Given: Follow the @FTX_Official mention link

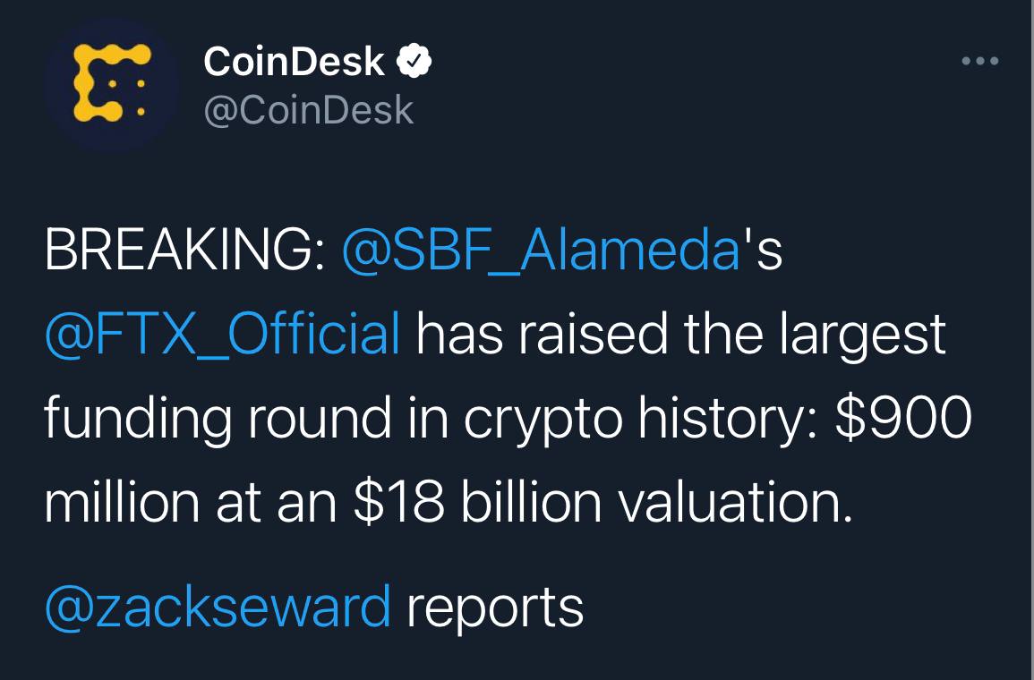Looking at the screenshot, I should (x=222, y=335).
